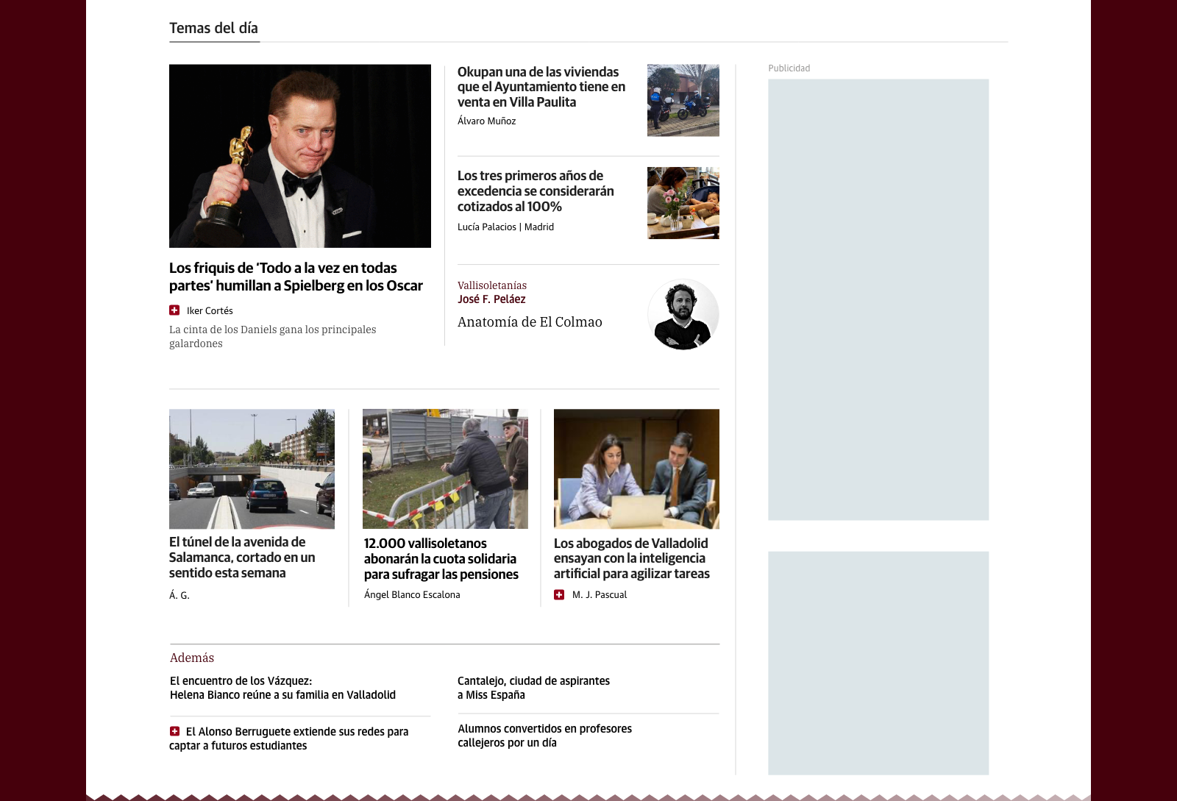Click the lawyers with laptop photo
Screen dimensions: 1177x801
[636, 469]
